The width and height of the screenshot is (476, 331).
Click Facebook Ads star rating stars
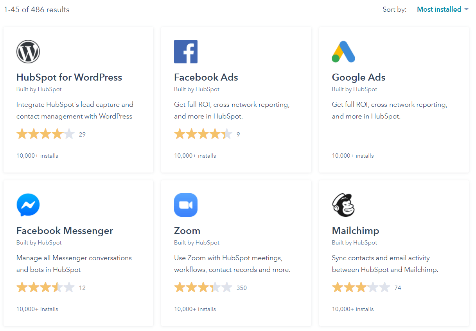tap(203, 135)
